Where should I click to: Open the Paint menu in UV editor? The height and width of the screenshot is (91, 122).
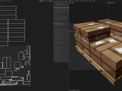pos(6,1)
